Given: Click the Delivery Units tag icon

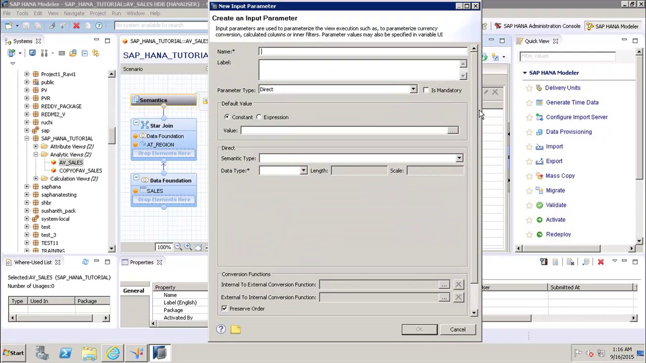Looking at the screenshot, I should (539, 88).
